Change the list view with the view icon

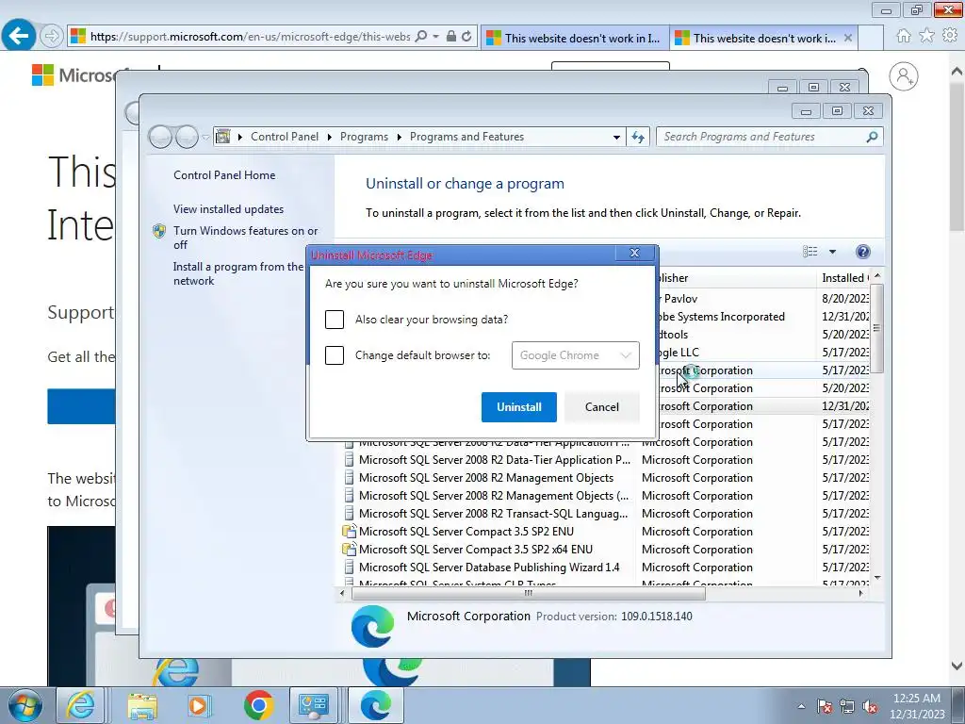coord(810,251)
